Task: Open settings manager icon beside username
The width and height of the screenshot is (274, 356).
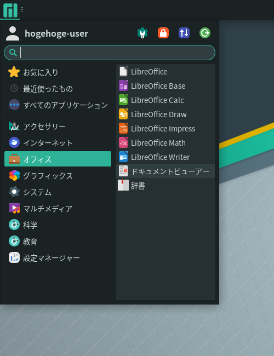Action: (142, 33)
